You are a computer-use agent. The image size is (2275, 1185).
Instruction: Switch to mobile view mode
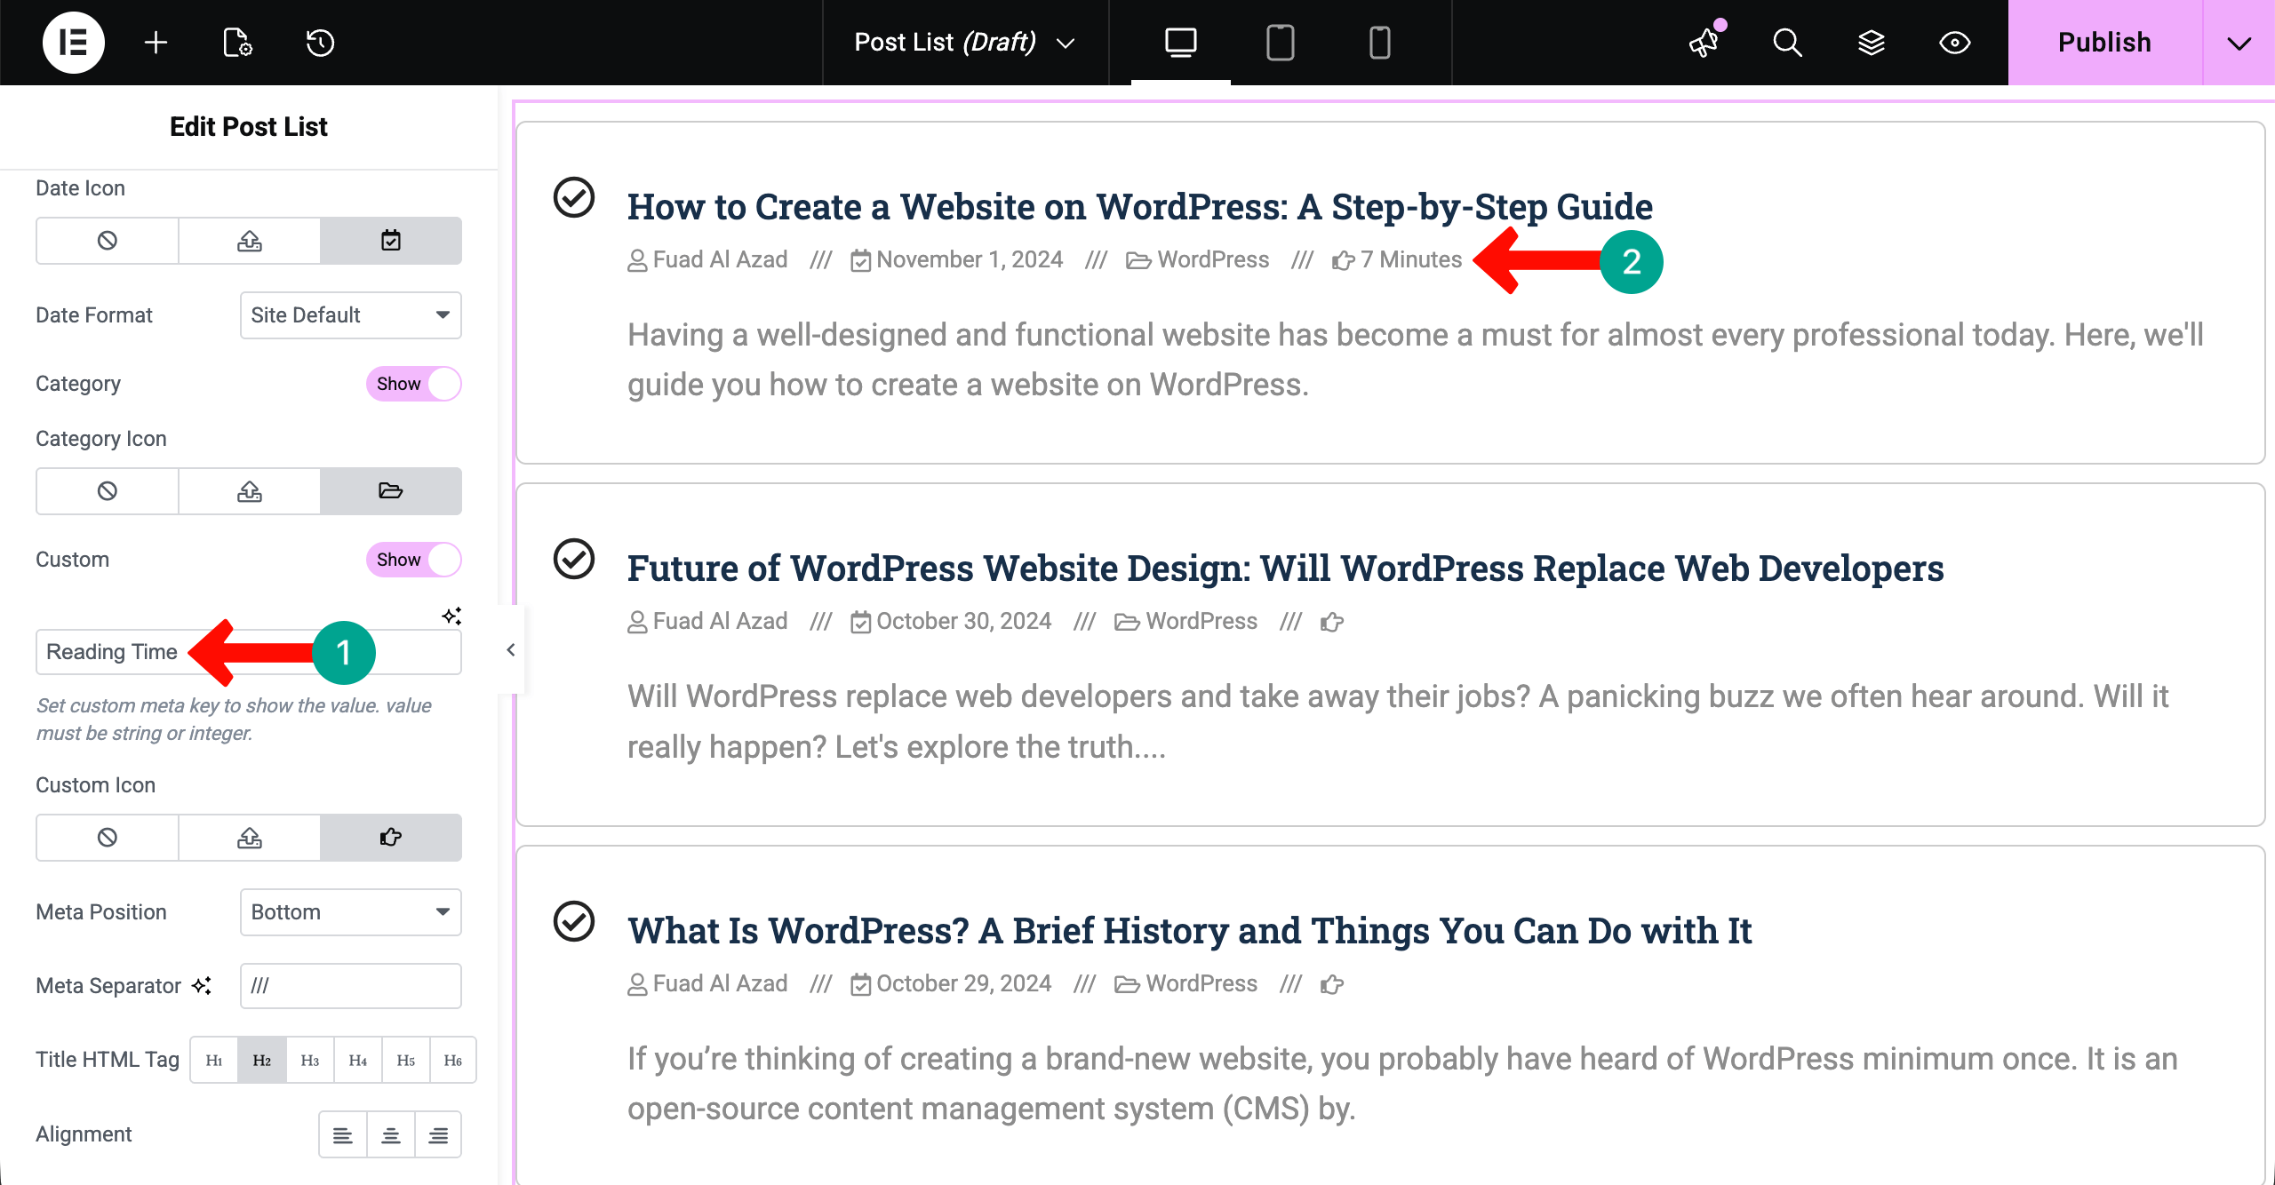pyautogui.click(x=1379, y=42)
